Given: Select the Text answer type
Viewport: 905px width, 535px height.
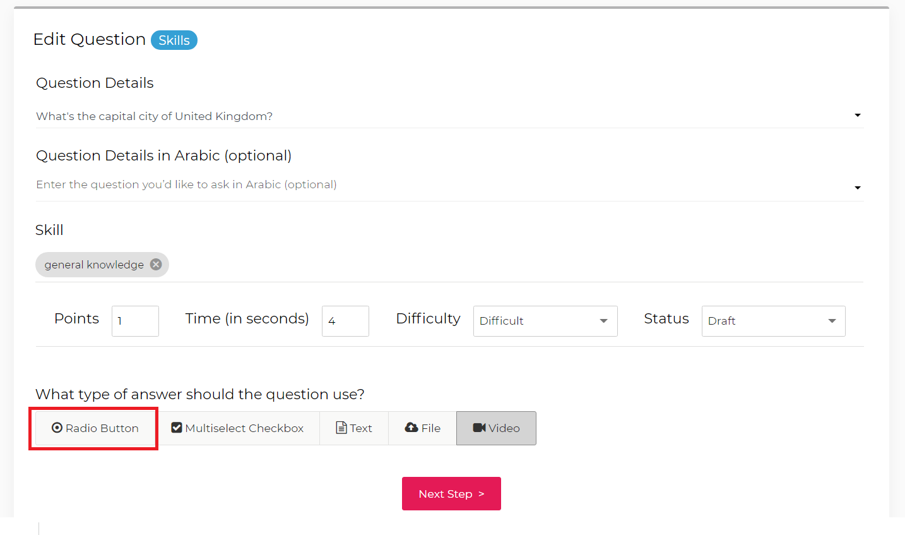Looking at the screenshot, I should [x=354, y=428].
